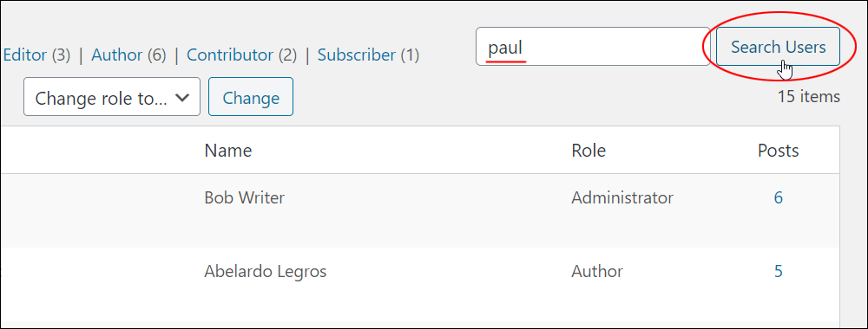
Task: Filter users by Editor role
Action: tap(25, 55)
